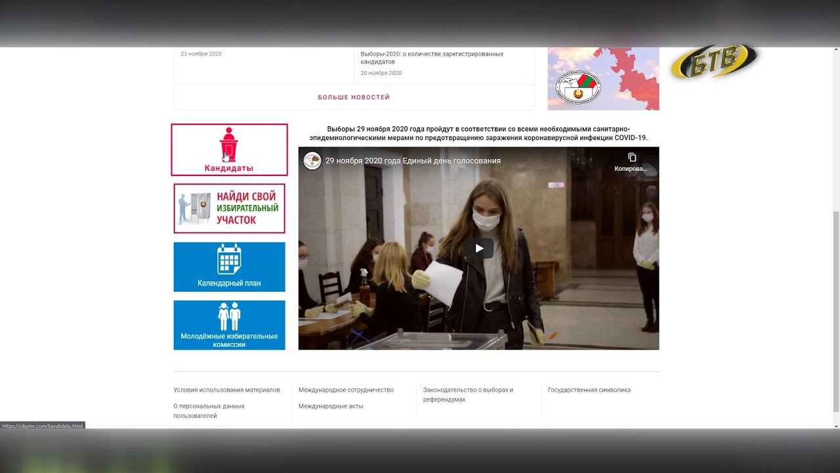Open О персональных данных пользователей link
Screen dimensions: 840x473
click(x=209, y=411)
